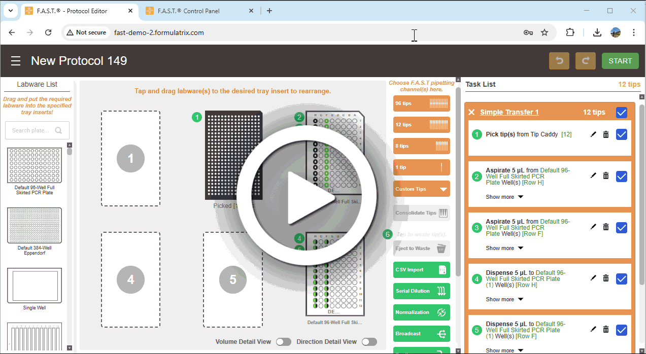Select the 8 tips pipetting channel
The height and width of the screenshot is (354, 646).
[422, 146]
